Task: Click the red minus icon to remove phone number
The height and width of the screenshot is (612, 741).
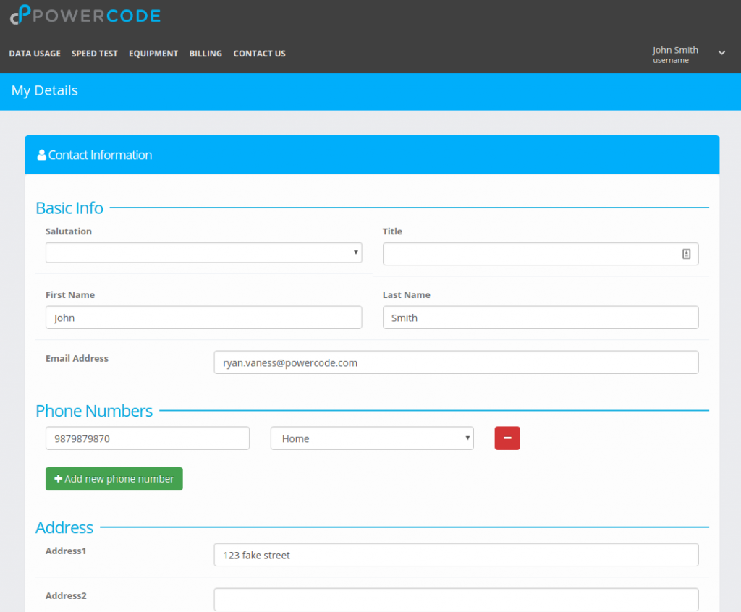Action: tap(507, 438)
